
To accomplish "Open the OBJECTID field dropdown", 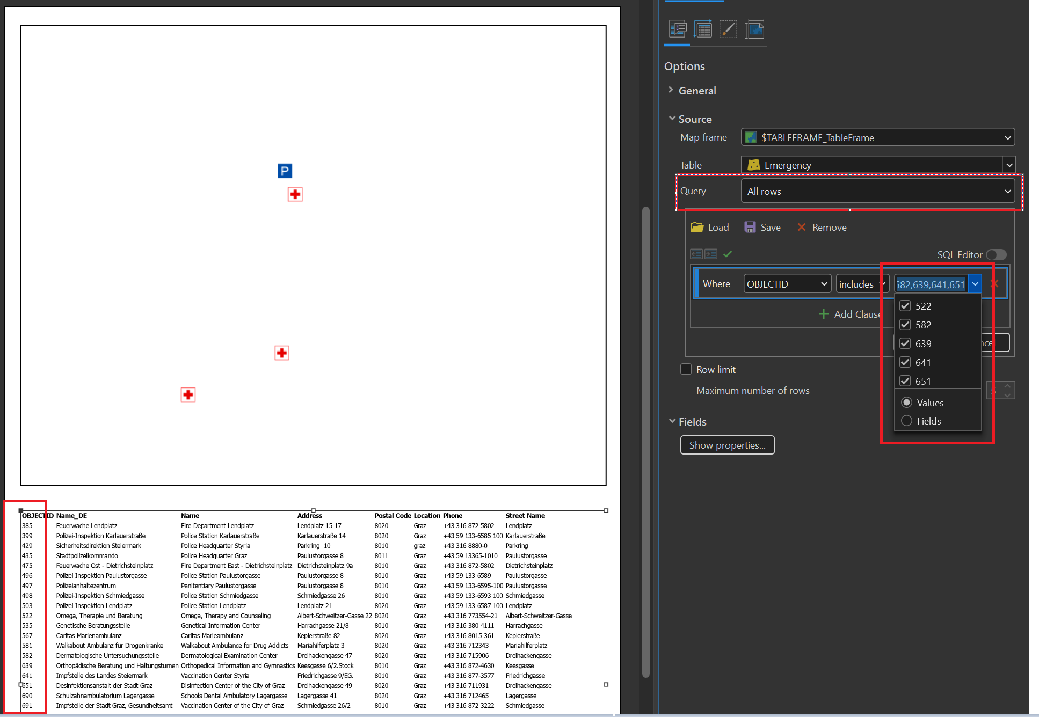I will pyautogui.click(x=787, y=283).
